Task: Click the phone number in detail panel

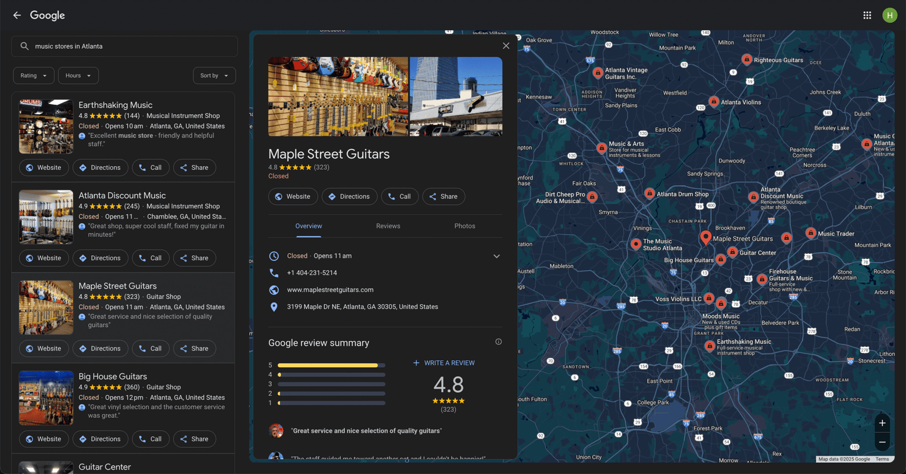Action: (312, 273)
